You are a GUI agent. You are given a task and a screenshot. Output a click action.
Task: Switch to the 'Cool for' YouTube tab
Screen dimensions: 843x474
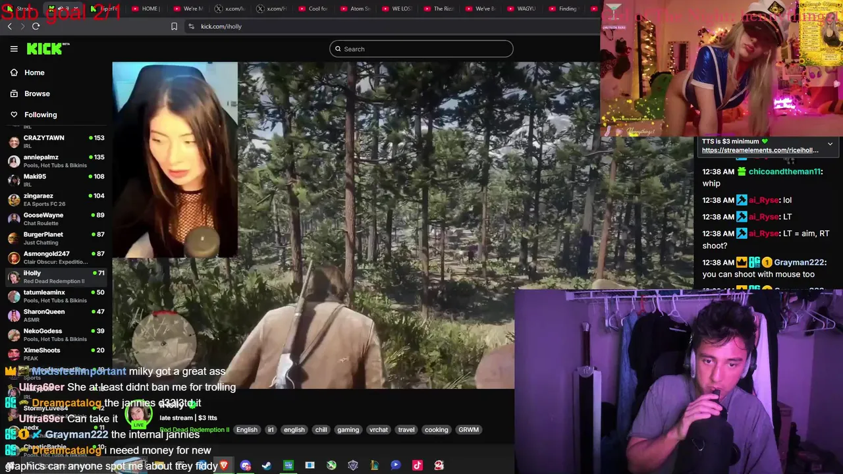click(313, 9)
